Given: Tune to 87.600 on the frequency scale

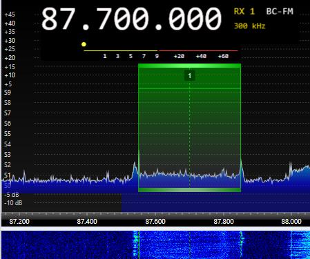Looking at the screenshot, I should (x=155, y=222).
